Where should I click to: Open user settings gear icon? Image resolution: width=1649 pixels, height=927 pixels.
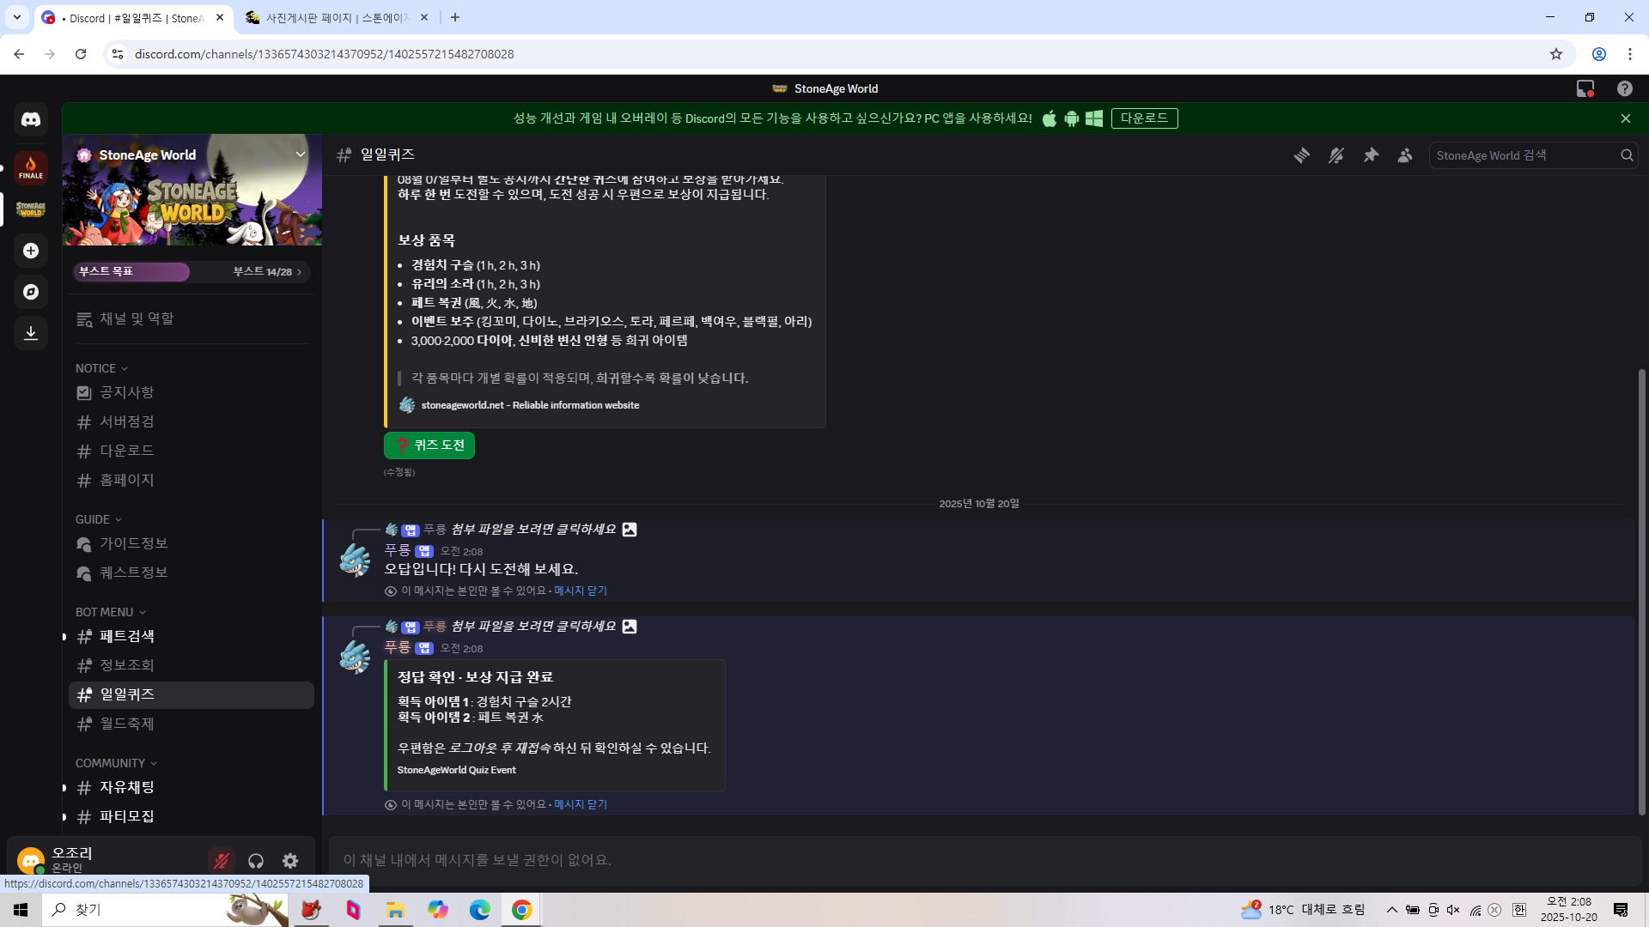point(290,861)
